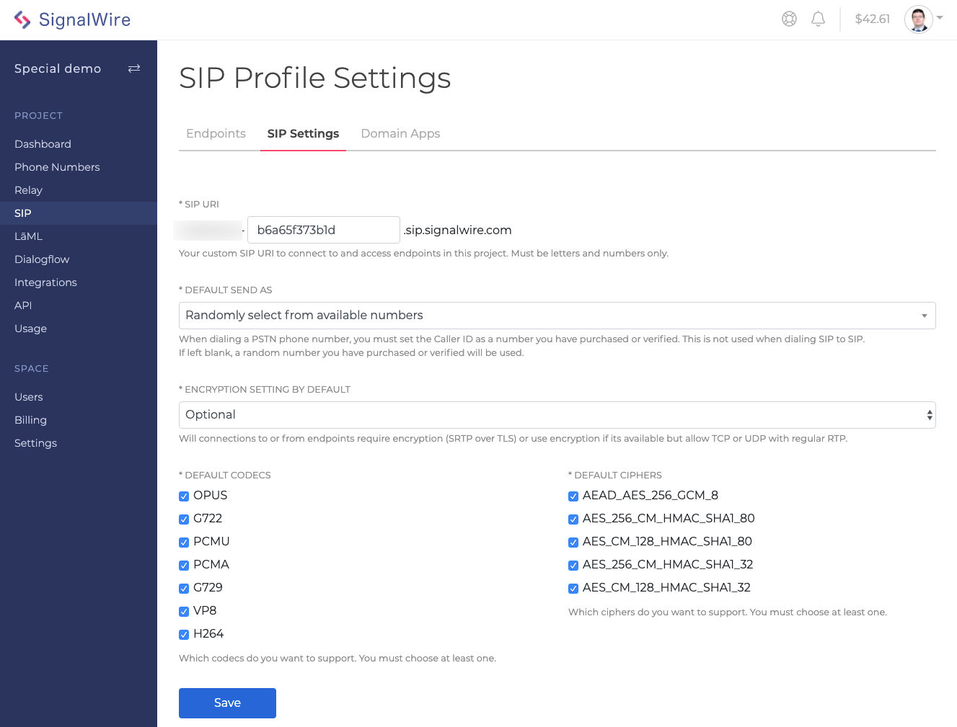Toggle the VP8 codec checkbox
957x727 pixels.
coord(184,612)
